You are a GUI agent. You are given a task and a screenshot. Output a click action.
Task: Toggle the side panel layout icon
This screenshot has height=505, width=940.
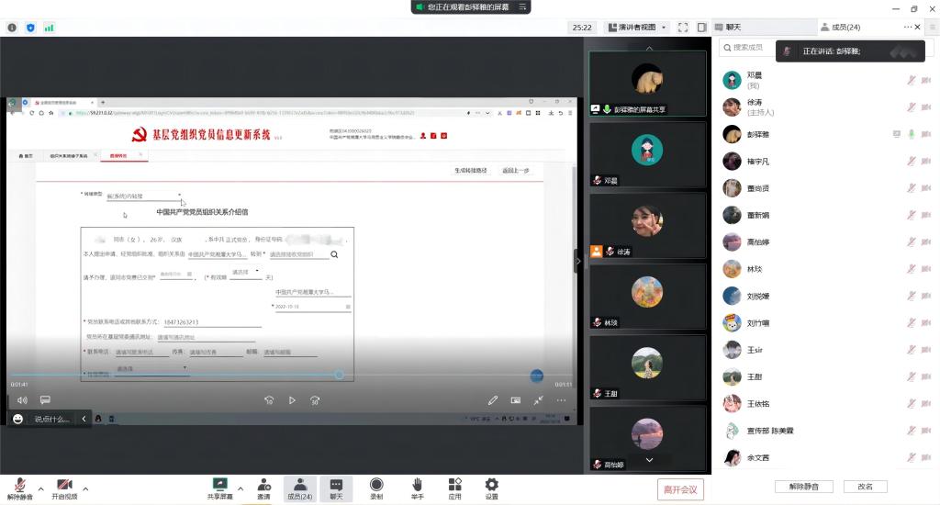click(x=701, y=28)
